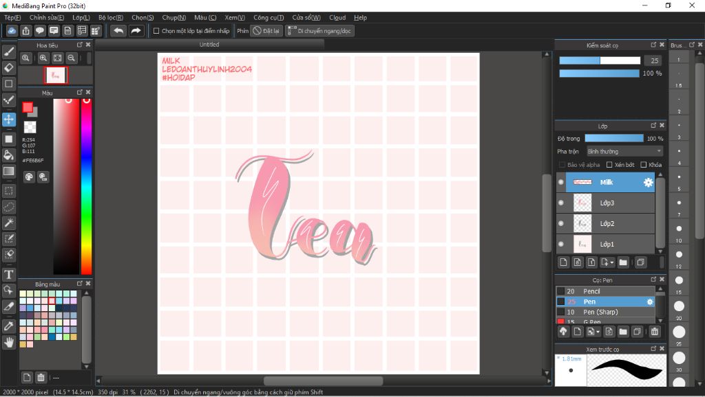This screenshot has height=397, width=705.
Task: Select the Brush tool in left toolbar
Action: click(8, 52)
